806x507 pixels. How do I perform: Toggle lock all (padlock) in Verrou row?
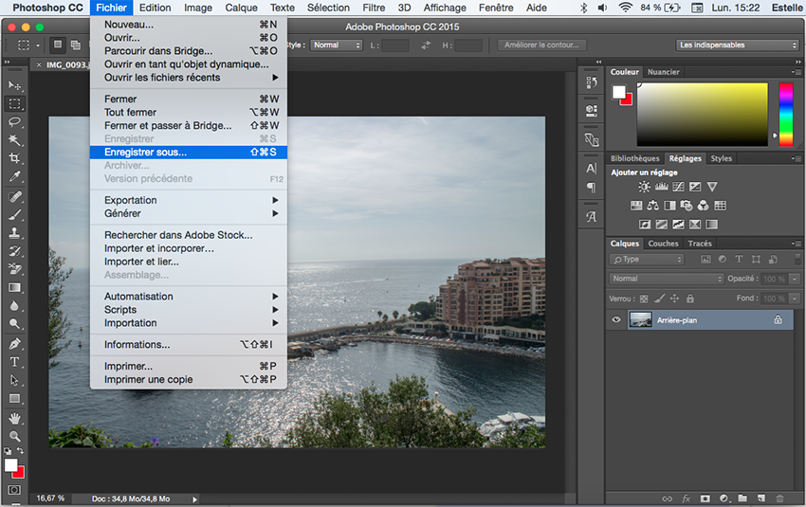click(689, 298)
